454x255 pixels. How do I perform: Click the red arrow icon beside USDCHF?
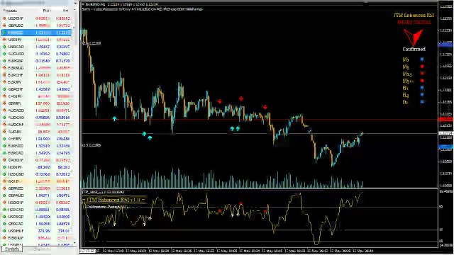click(x=4, y=18)
